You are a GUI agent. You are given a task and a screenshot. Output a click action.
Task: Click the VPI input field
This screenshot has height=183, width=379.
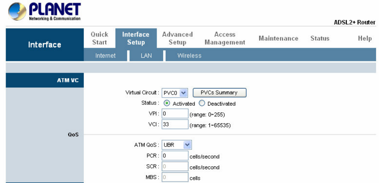[x=175, y=114]
